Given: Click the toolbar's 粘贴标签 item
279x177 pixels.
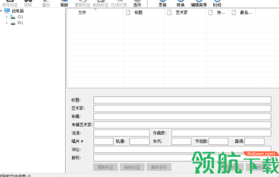Looking at the screenshot, I should pyautogui.click(x=101, y=3).
